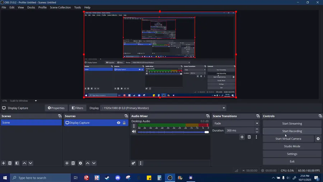Toggle Display Capture visibility eye
The width and height of the screenshot is (323, 182).
click(x=118, y=123)
